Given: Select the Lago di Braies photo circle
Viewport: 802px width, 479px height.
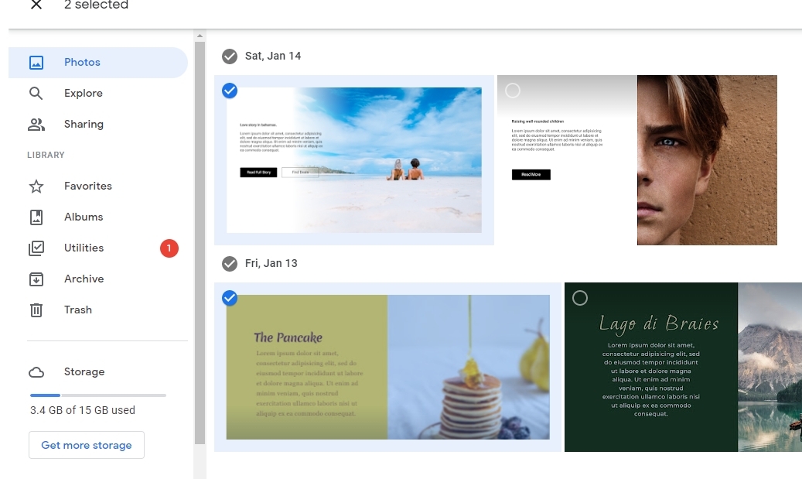Looking at the screenshot, I should [580, 298].
